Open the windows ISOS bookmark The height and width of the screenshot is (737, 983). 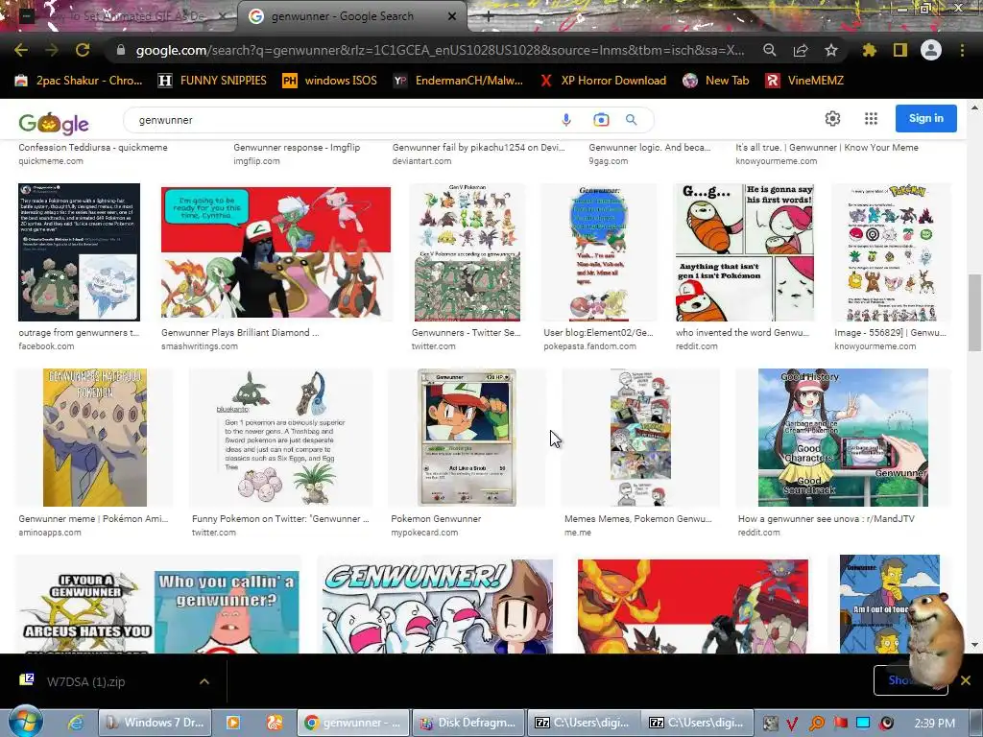pyautogui.click(x=330, y=81)
